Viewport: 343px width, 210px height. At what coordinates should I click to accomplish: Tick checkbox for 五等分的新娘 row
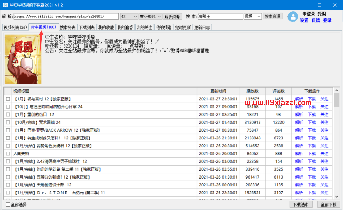8,177
